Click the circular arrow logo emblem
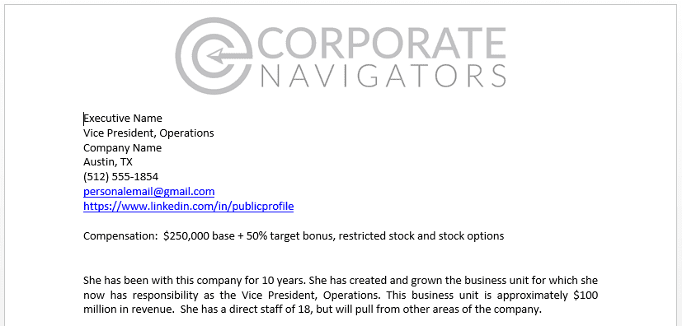 [214, 55]
